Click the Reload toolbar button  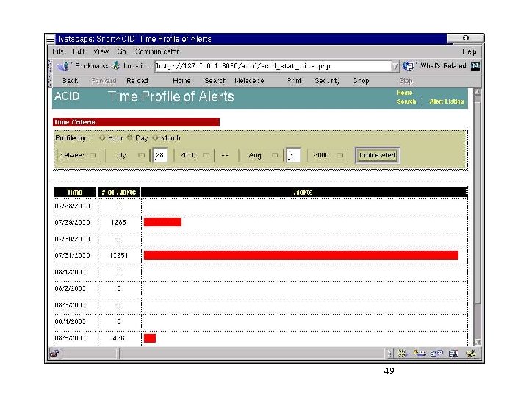(x=137, y=81)
